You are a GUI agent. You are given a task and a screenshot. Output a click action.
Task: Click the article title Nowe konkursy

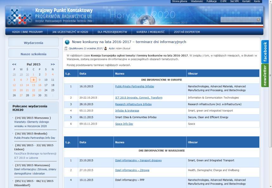(x=129, y=42)
